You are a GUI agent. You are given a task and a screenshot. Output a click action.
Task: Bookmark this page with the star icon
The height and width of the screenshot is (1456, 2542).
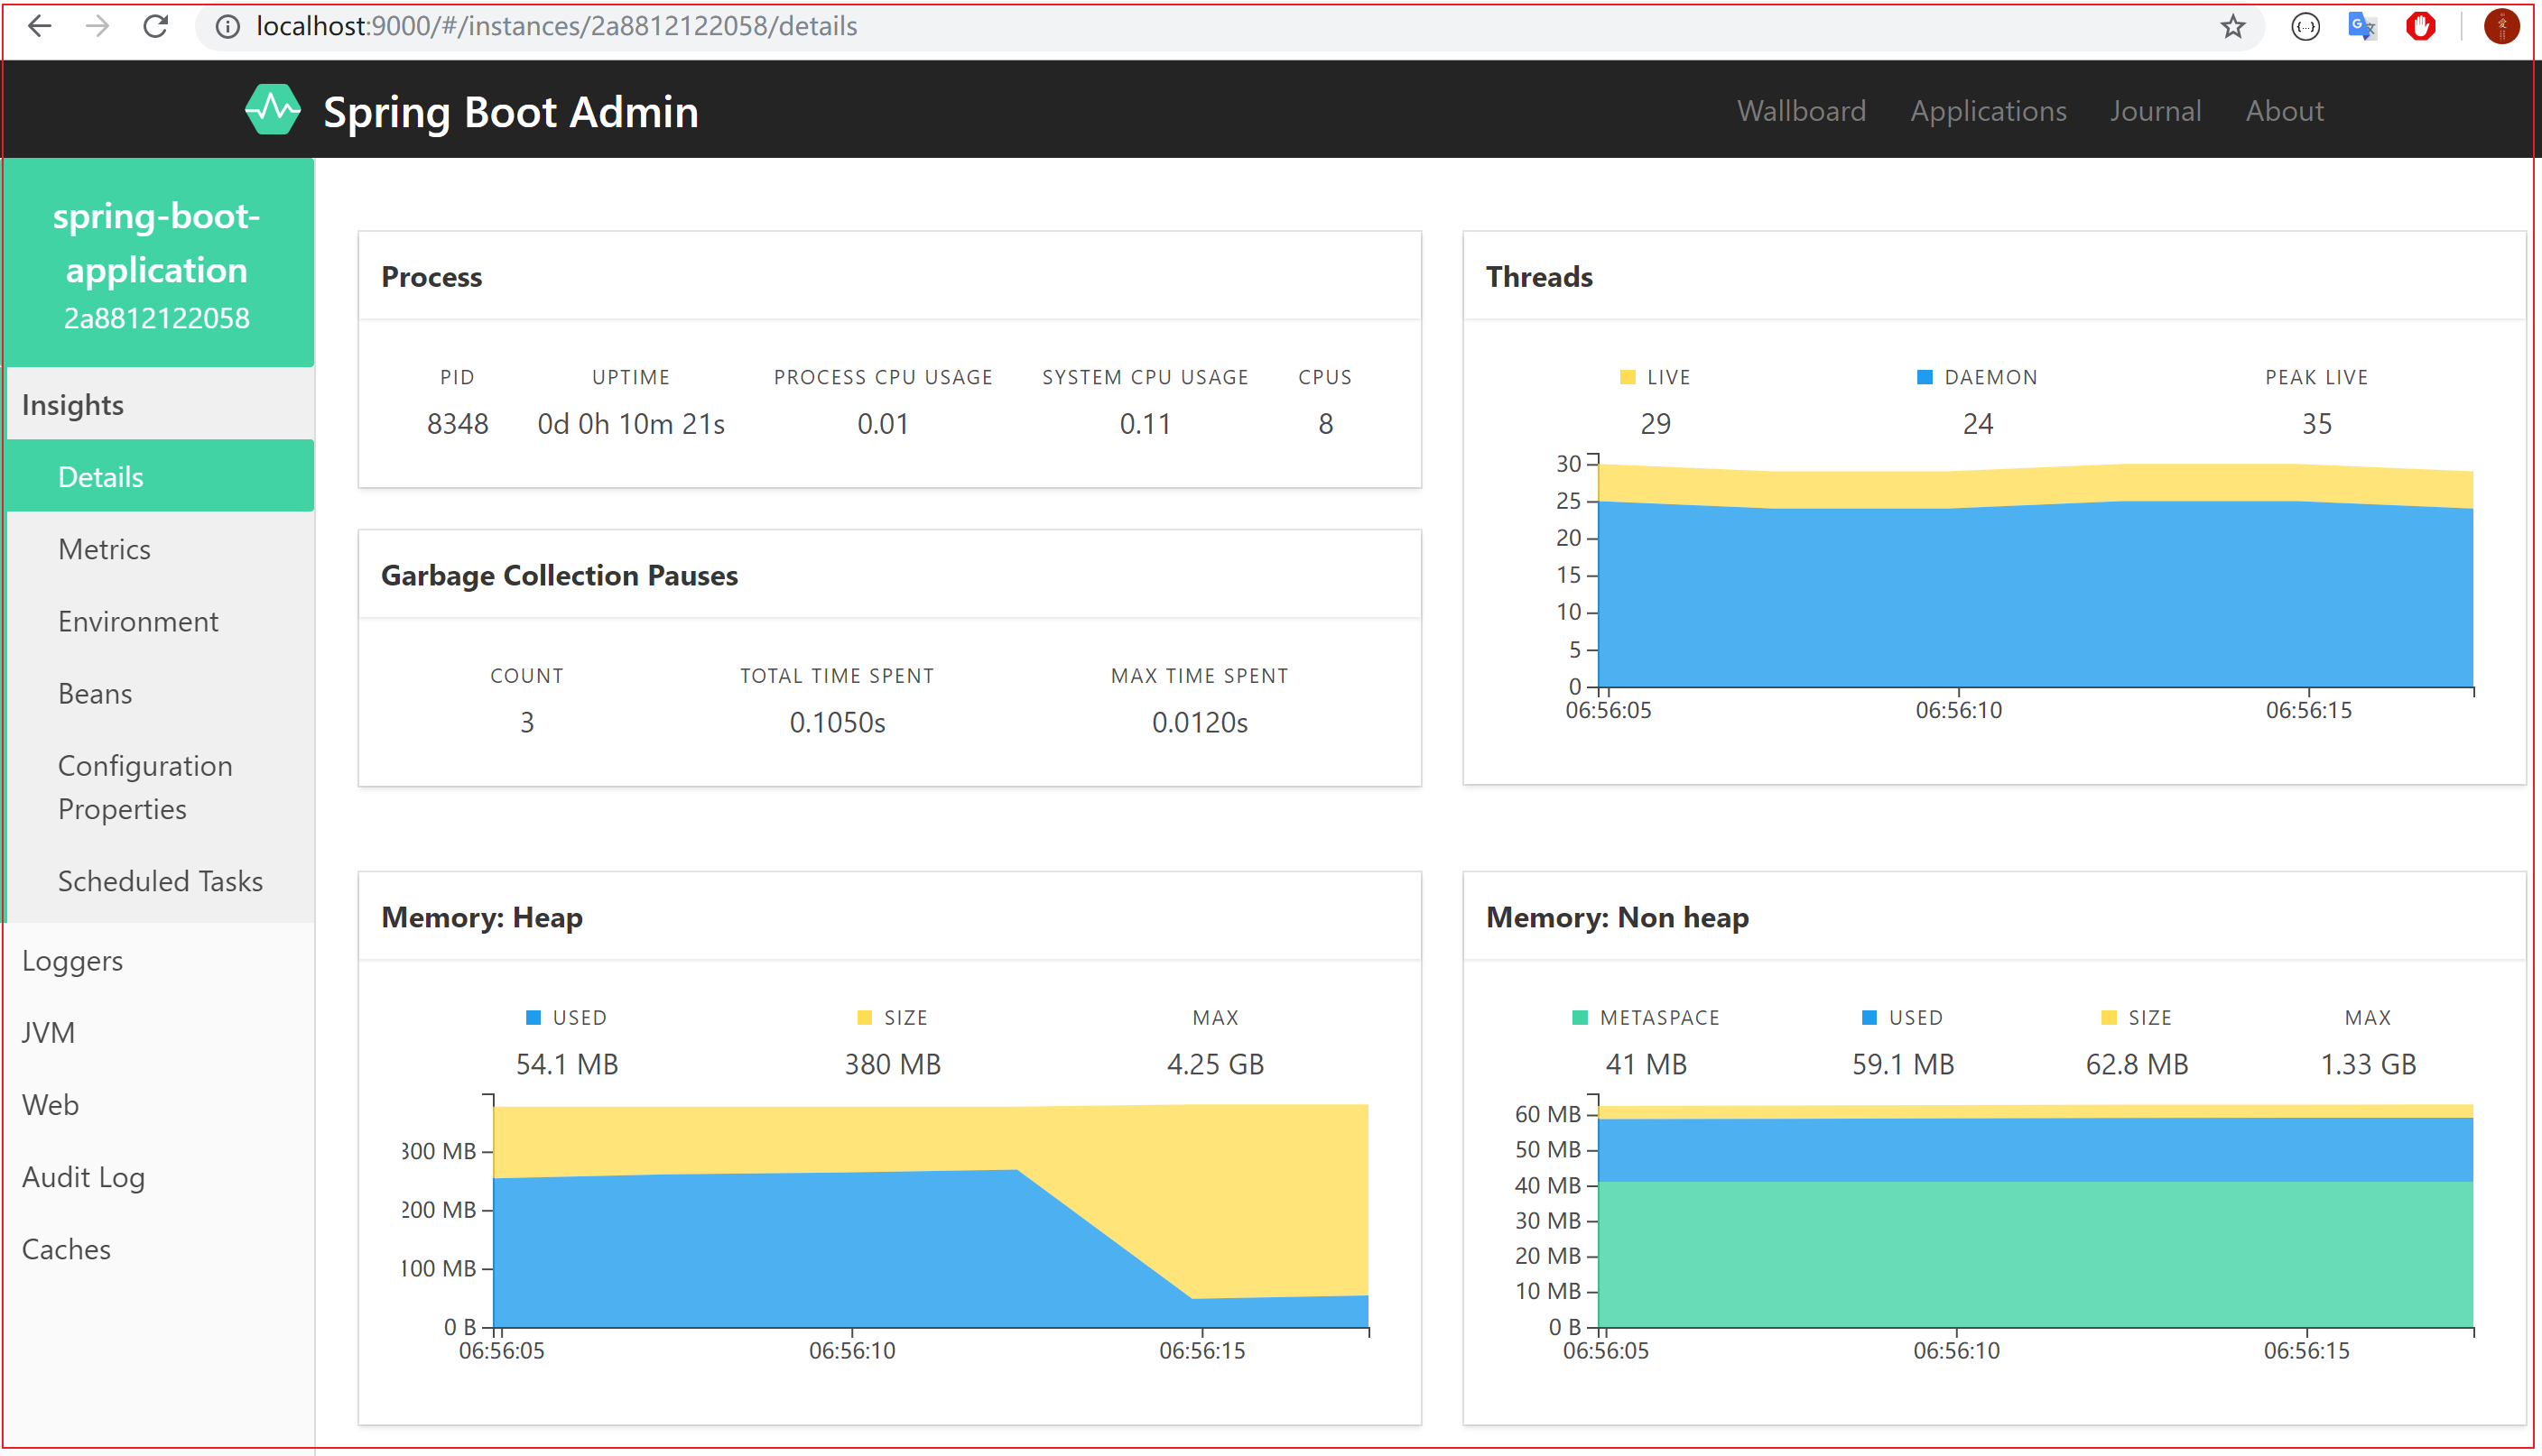point(2233,27)
